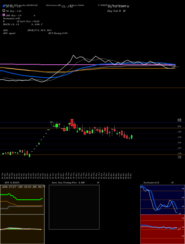This screenshot has width=185, height=244.
Task: Select the '50 Day - 1.84' legend text
Action: pyautogui.click(x=14, y=11)
